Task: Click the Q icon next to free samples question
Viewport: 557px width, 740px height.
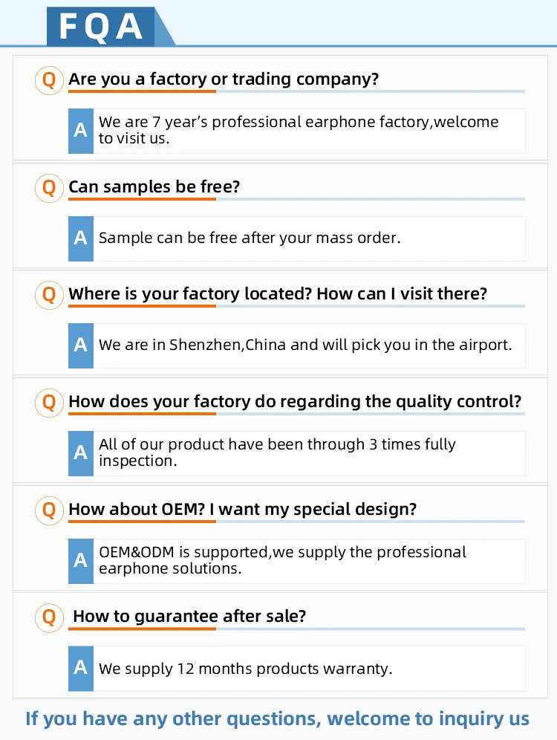Action: point(49,187)
